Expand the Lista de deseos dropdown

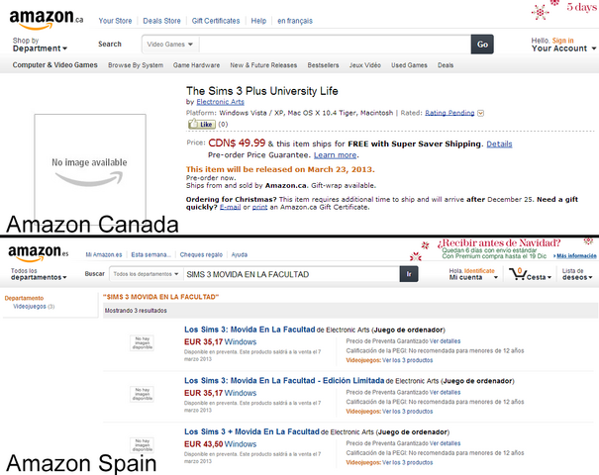point(577,274)
